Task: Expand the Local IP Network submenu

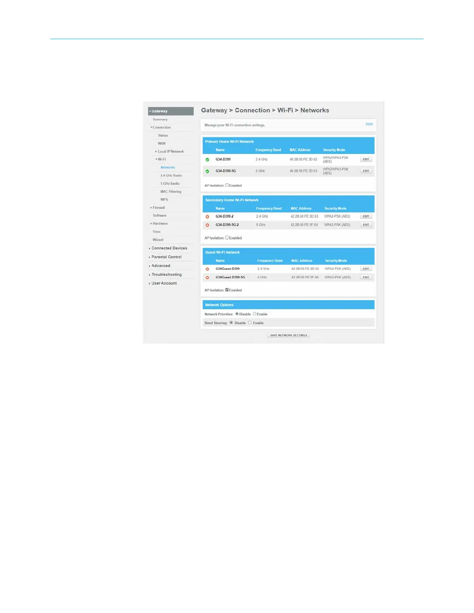Action: (170, 151)
